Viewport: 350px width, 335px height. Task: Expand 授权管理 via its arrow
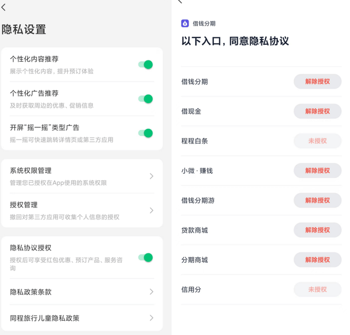[151, 210]
